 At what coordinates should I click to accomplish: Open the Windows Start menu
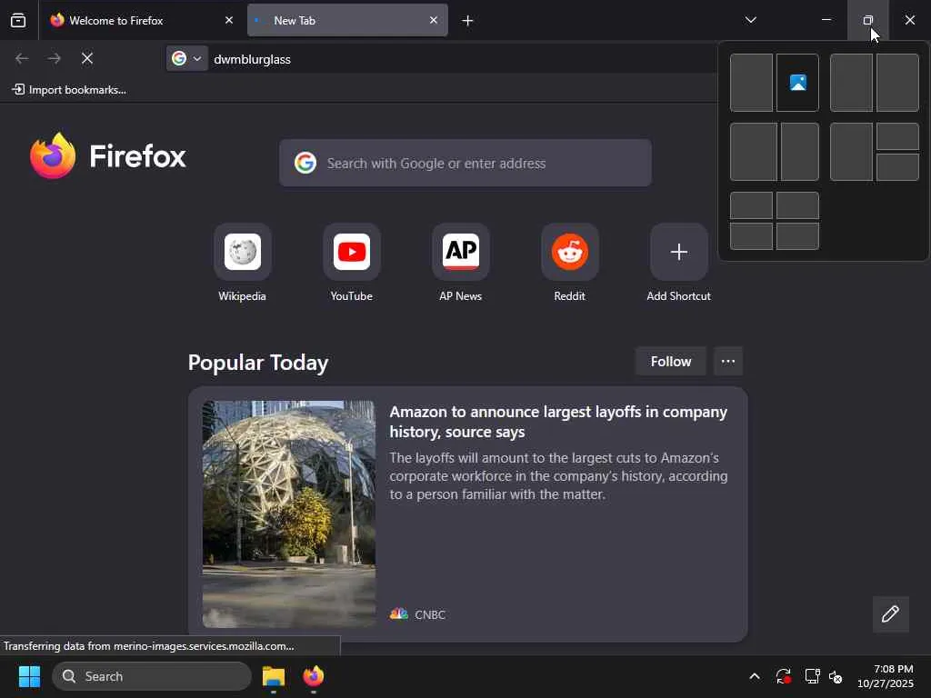click(29, 676)
